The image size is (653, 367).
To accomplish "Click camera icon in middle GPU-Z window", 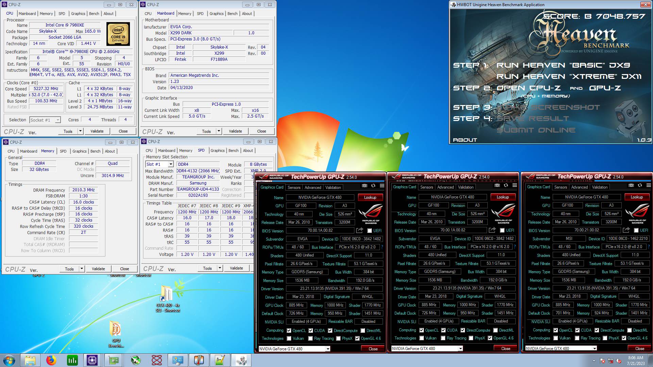I will (x=497, y=186).
